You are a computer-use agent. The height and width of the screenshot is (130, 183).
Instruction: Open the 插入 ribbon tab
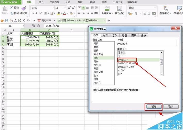coord(41,2)
